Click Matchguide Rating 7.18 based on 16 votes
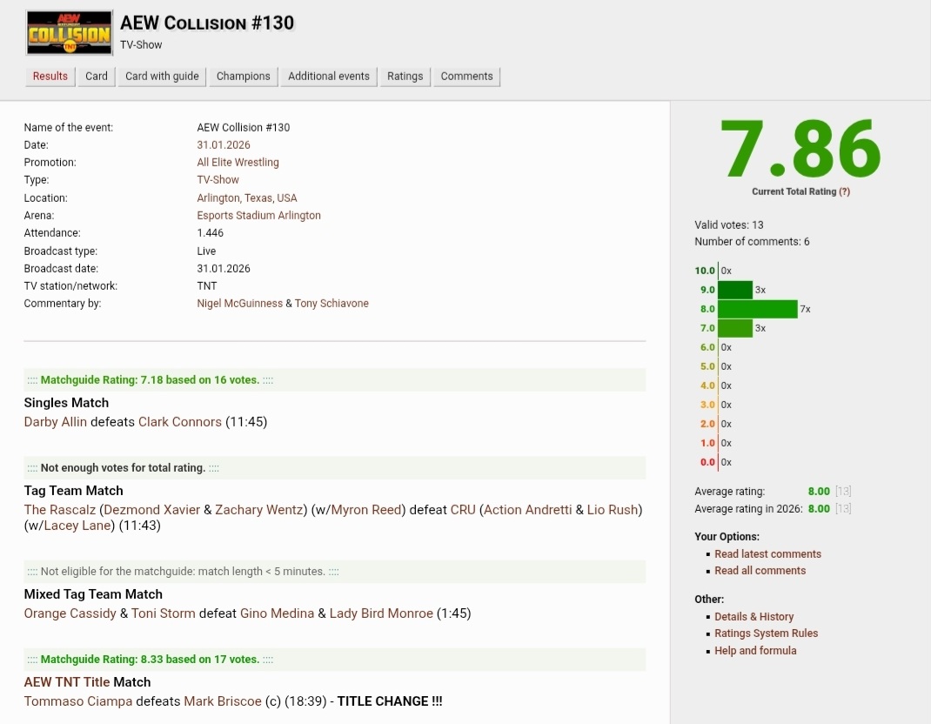Image resolution: width=931 pixels, height=724 pixels. 150,380
